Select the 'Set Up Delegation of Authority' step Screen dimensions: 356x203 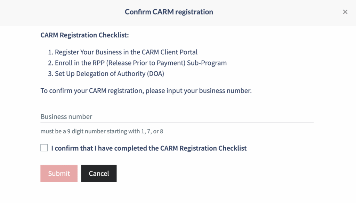coord(109,73)
